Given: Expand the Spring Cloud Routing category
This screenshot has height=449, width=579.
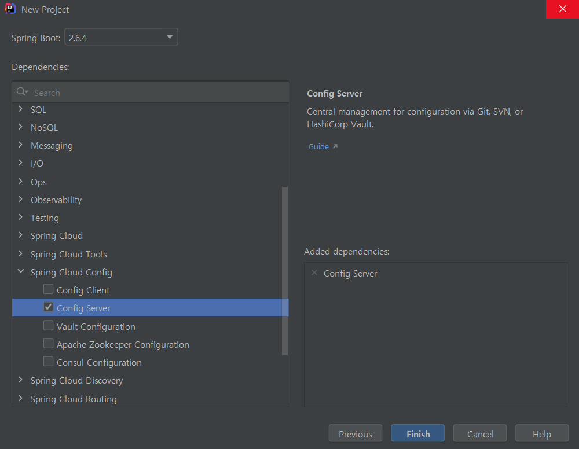Looking at the screenshot, I should click(x=21, y=399).
